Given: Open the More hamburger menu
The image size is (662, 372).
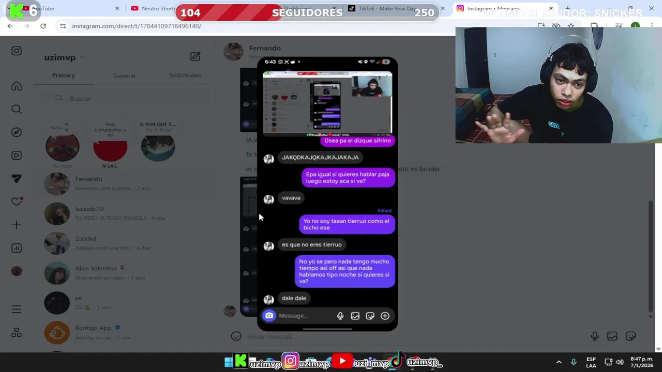Looking at the screenshot, I should (x=17, y=309).
